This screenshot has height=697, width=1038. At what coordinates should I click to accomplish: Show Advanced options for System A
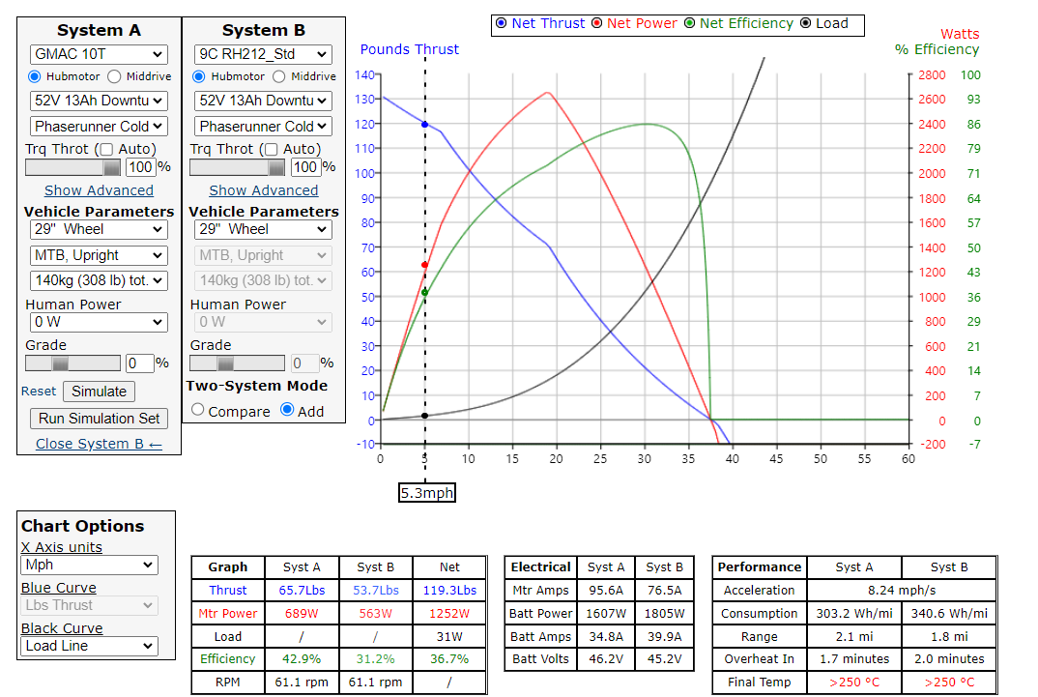pyautogui.click(x=99, y=190)
